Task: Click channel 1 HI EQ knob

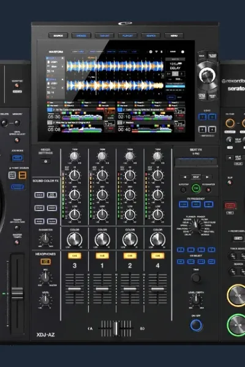Action: tap(102, 175)
